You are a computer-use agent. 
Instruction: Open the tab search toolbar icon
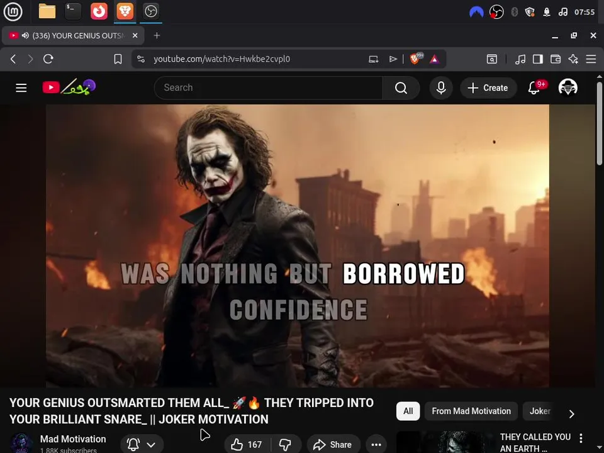[x=492, y=59]
